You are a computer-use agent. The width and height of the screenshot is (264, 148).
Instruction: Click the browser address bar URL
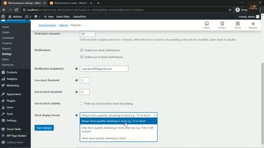(85, 10)
